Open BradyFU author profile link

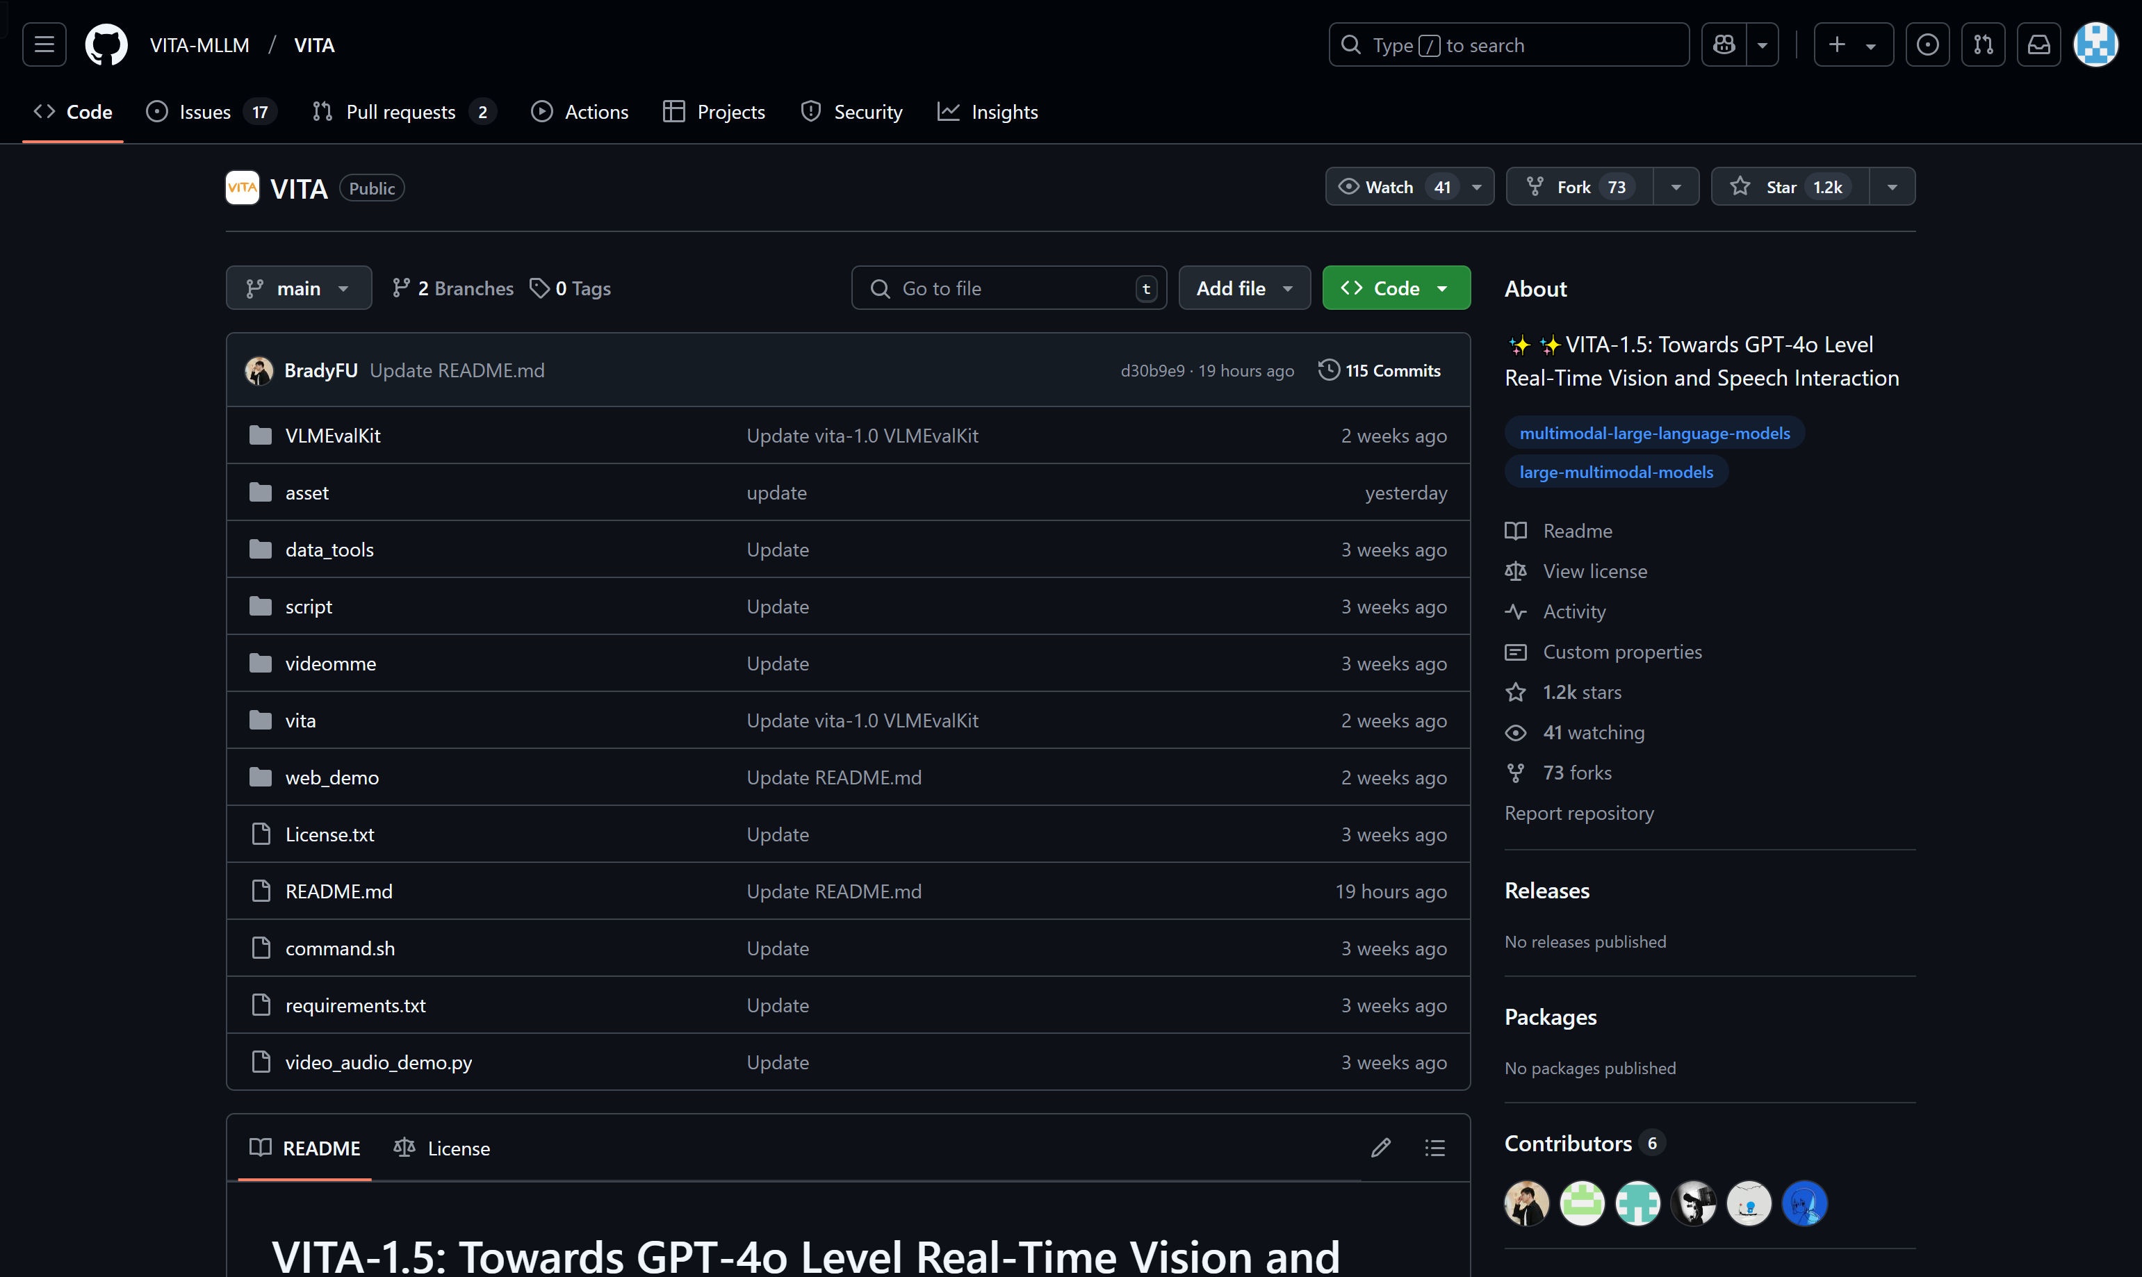[321, 370]
